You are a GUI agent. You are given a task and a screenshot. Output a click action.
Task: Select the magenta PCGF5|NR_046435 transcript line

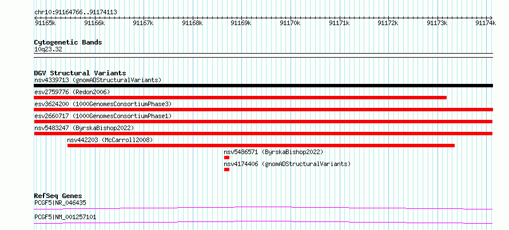[263, 208]
